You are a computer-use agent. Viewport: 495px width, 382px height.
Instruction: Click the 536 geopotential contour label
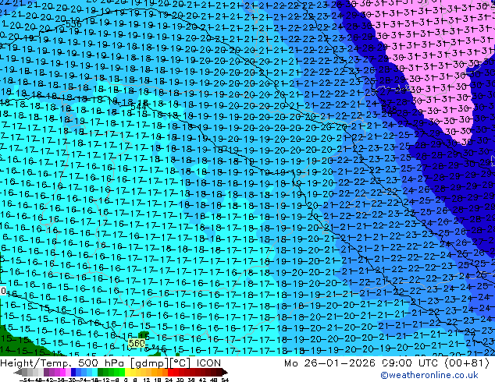pyautogui.click(x=73, y=24)
